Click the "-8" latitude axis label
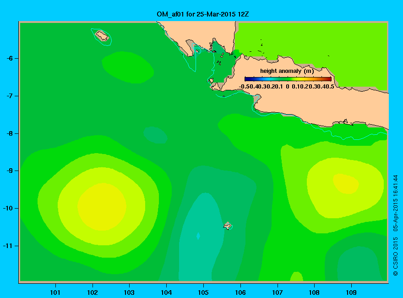 click(x=10, y=133)
